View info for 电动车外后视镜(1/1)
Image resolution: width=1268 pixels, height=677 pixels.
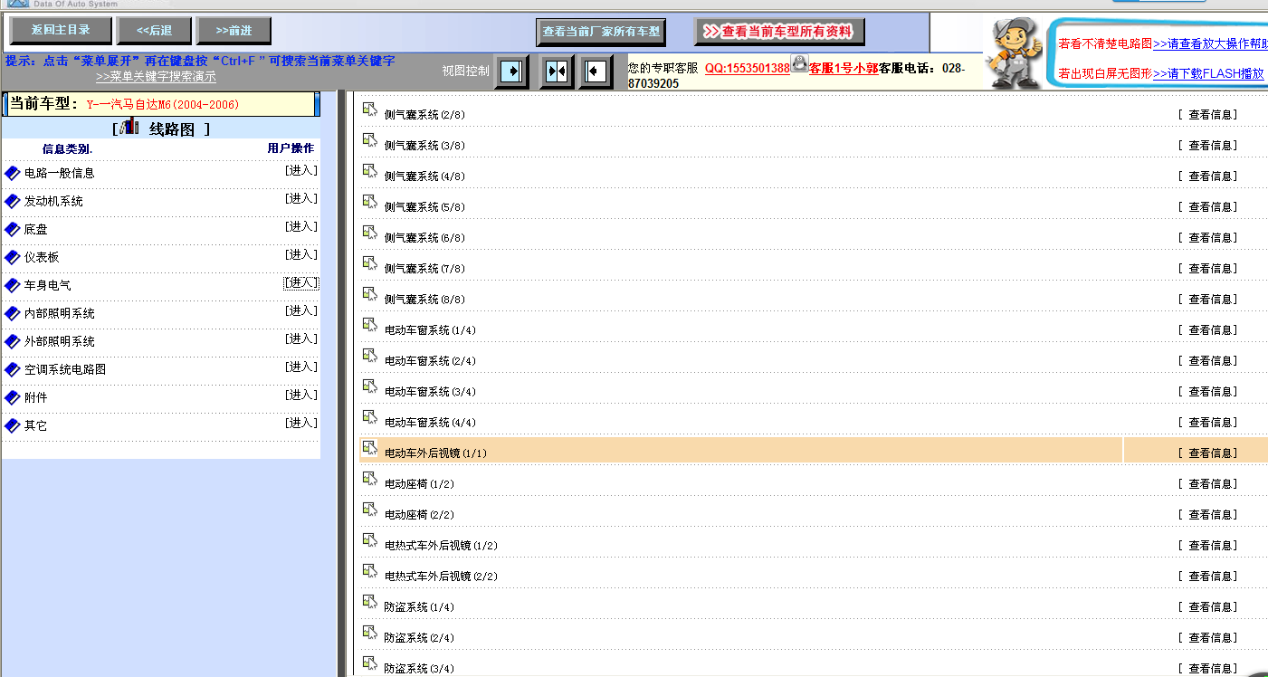tap(1207, 453)
